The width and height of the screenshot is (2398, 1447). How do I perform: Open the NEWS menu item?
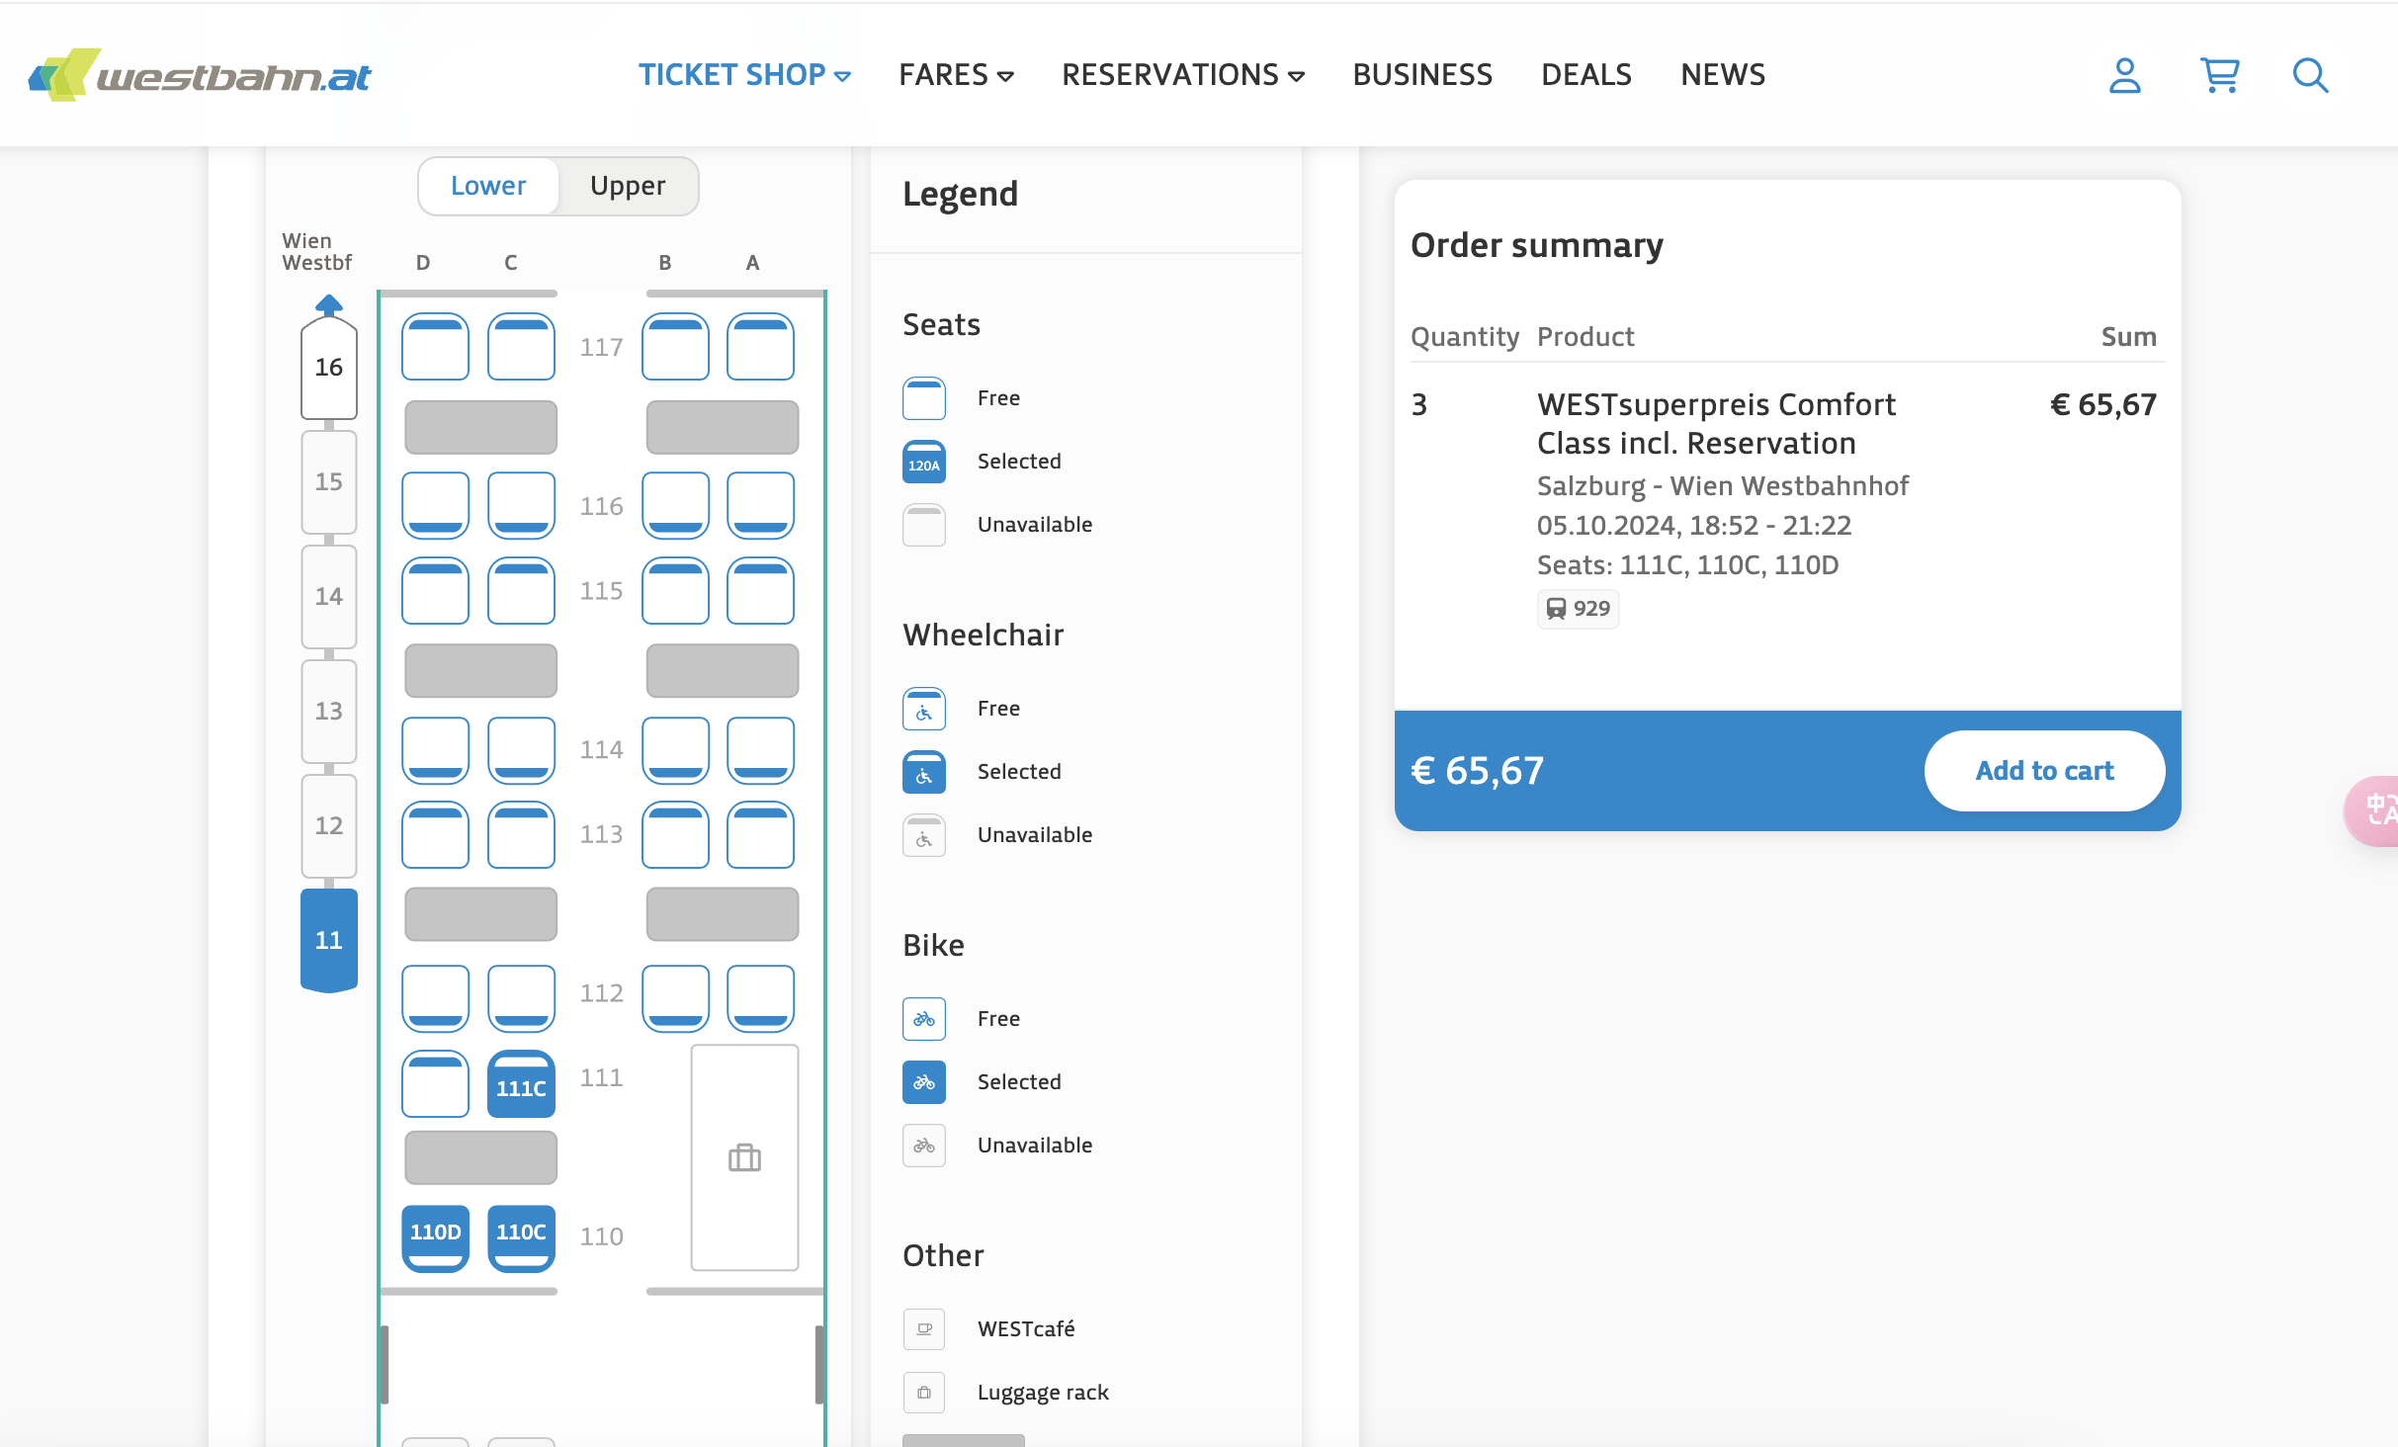1723,75
